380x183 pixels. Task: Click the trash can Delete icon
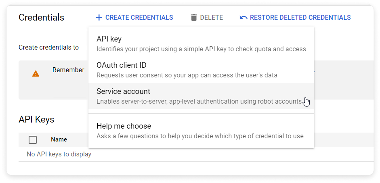click(x=194, y=17)
